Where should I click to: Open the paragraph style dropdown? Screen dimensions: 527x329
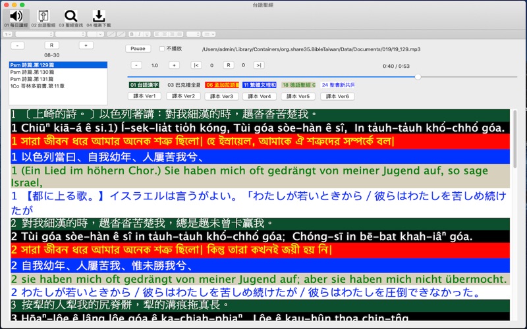(x=9, y=34)
